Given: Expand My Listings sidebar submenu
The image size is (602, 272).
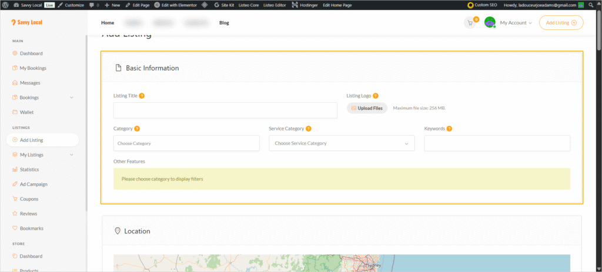Looking at the screenshot, I should 71,155.
